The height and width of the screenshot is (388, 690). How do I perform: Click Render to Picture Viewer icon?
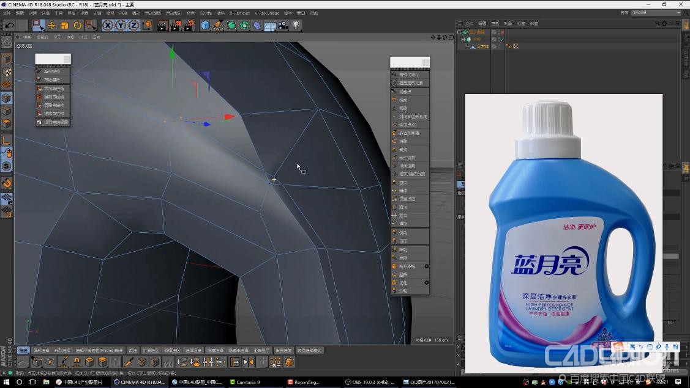(175, 26)
